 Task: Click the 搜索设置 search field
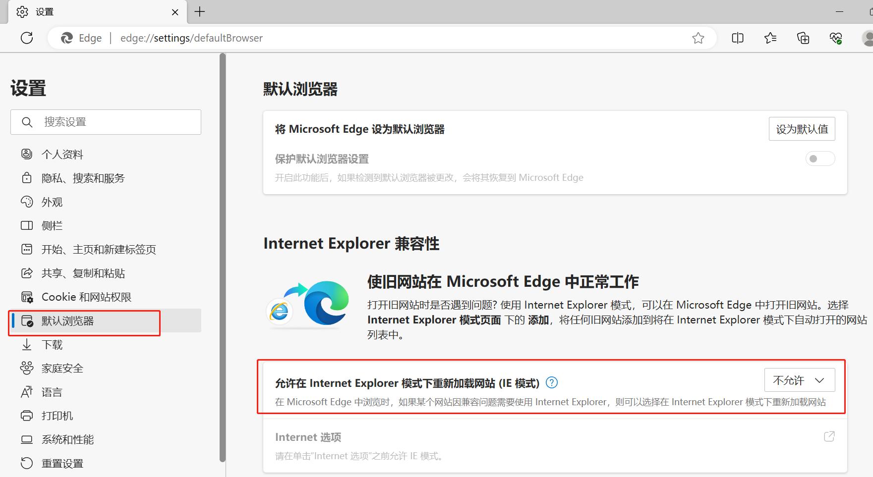pyautogui.click(x=106, y=122)
